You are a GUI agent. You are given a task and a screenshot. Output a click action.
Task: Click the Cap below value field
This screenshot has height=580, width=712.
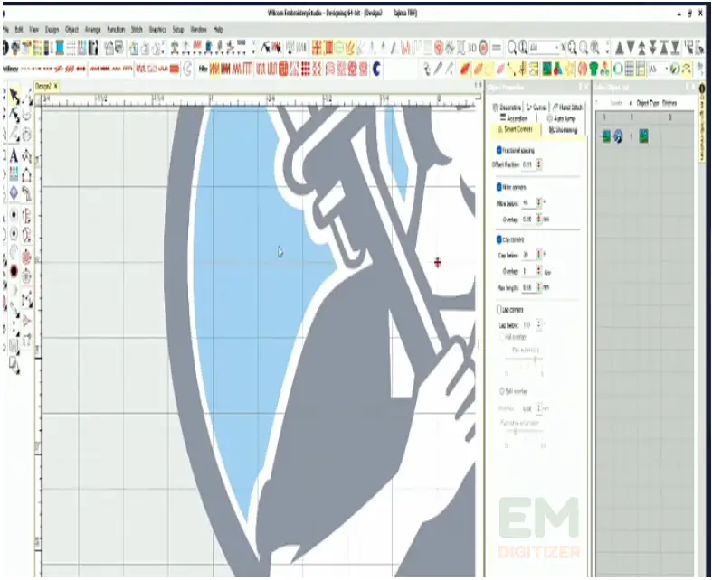coord(528,255)
